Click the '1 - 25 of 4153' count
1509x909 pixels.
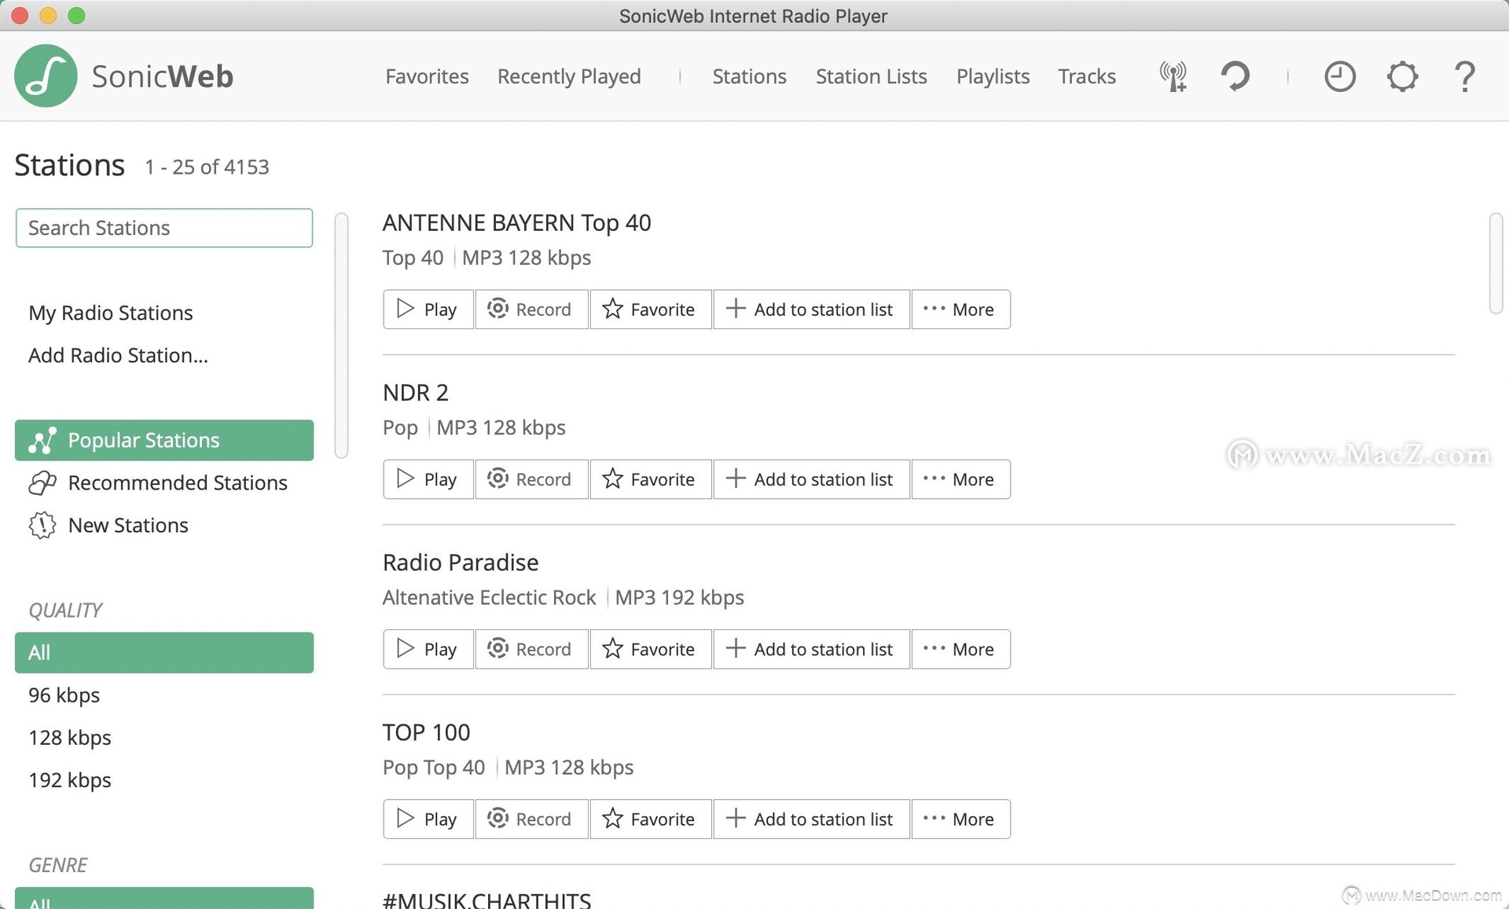point(207,167)
